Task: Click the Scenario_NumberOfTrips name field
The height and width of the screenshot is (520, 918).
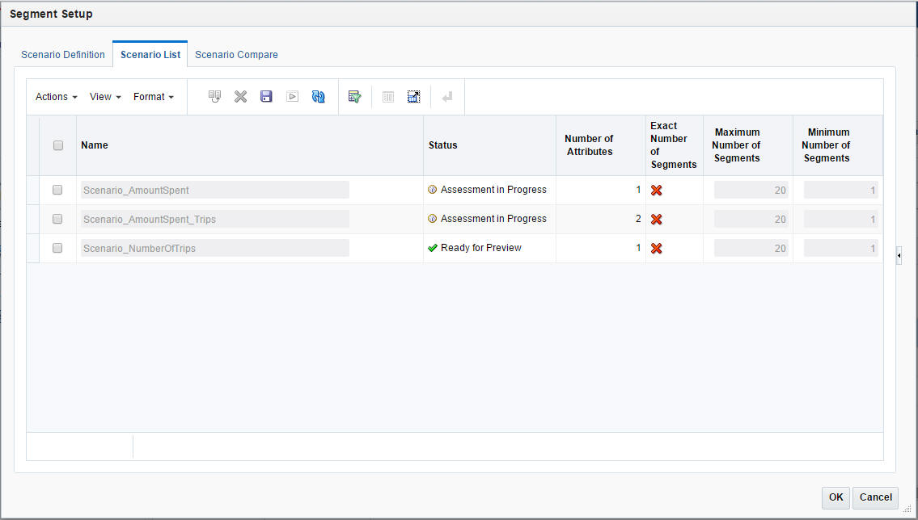Action: pos(215,249)
